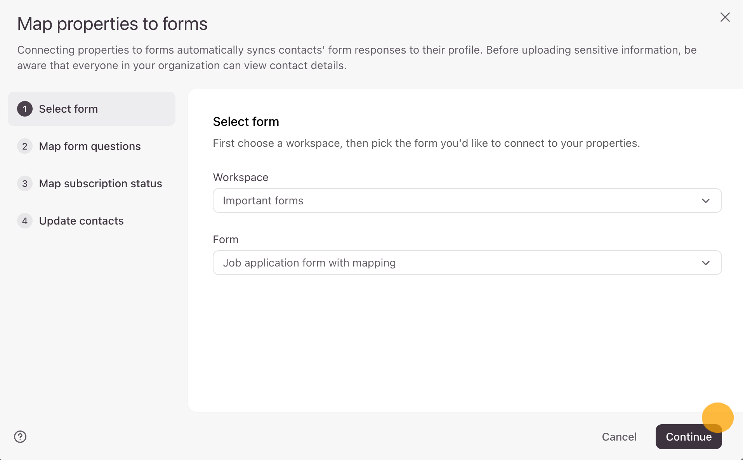Select the Update contacts step
This screenshot has width=743, height=460.
coord(81,221)
